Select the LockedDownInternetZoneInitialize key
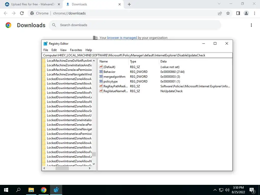The height and width of the screenshot is (195, 260). [x=69, y=120]
